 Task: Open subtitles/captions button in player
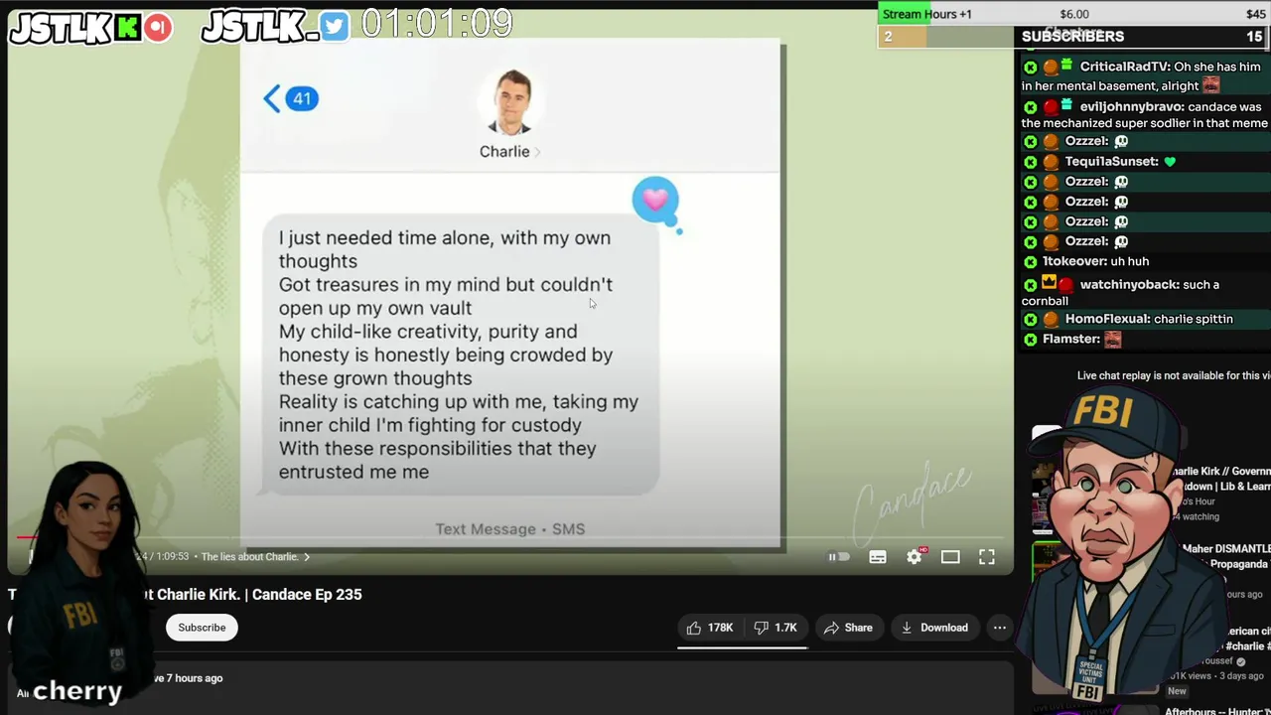coord(878,557)
